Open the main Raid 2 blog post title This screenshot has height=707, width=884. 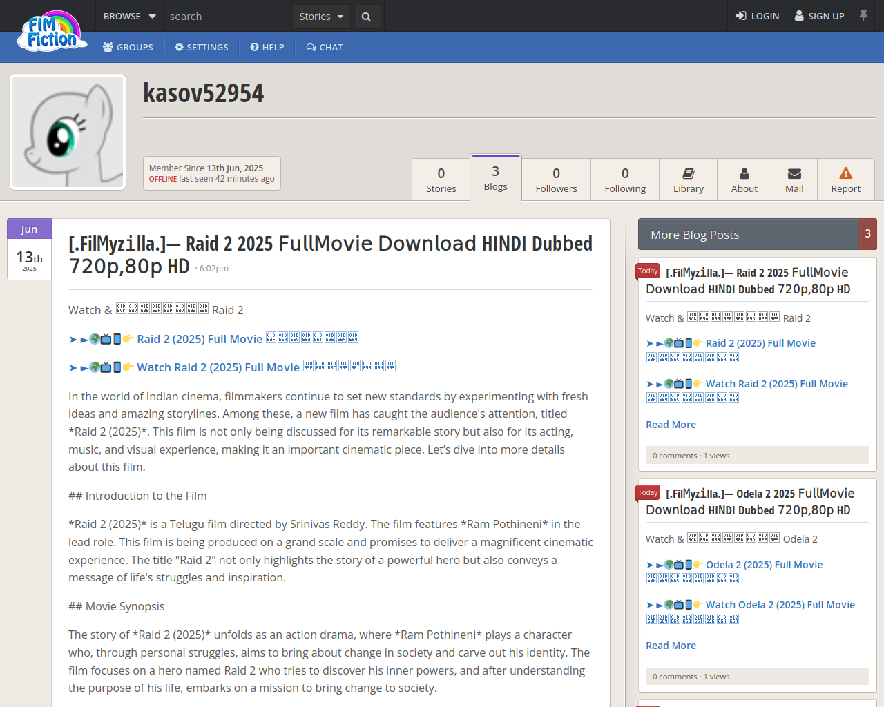coord(330,254)
